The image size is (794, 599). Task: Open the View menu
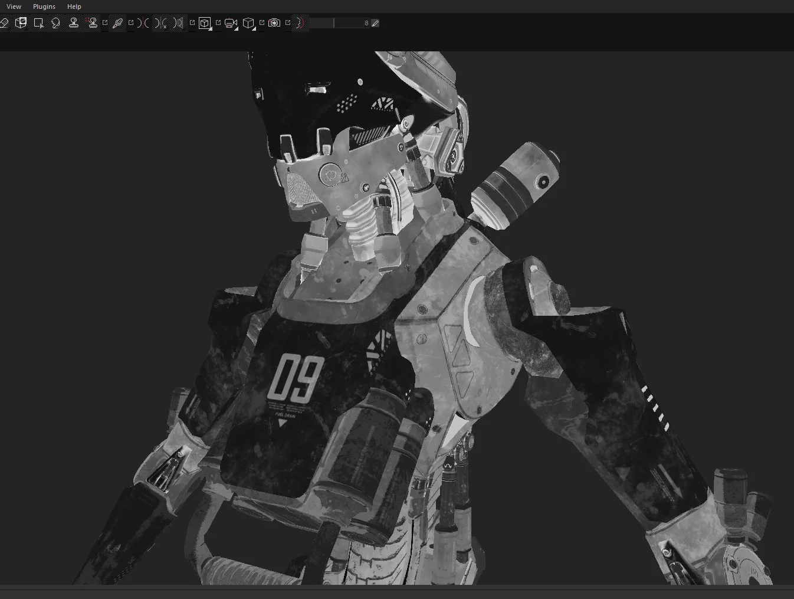click(14, 6)
